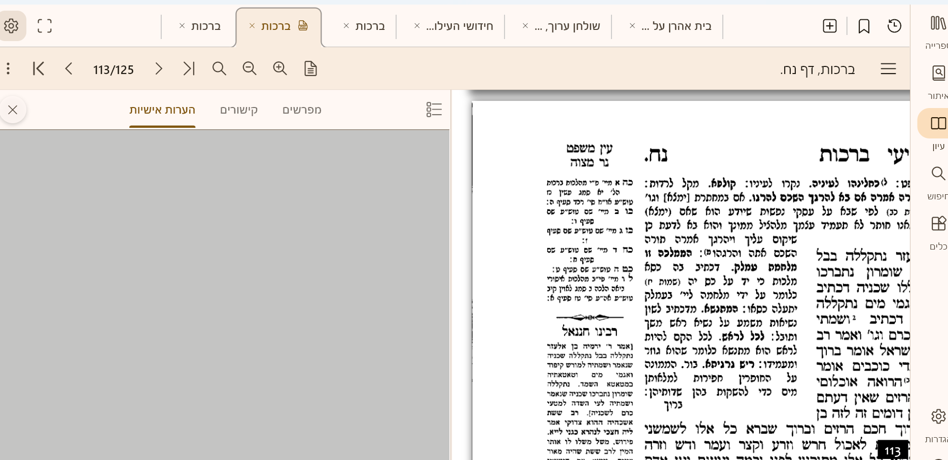Screen dimensions: 948x460
Task: Zoom out of the page
Action: (250, 68)
